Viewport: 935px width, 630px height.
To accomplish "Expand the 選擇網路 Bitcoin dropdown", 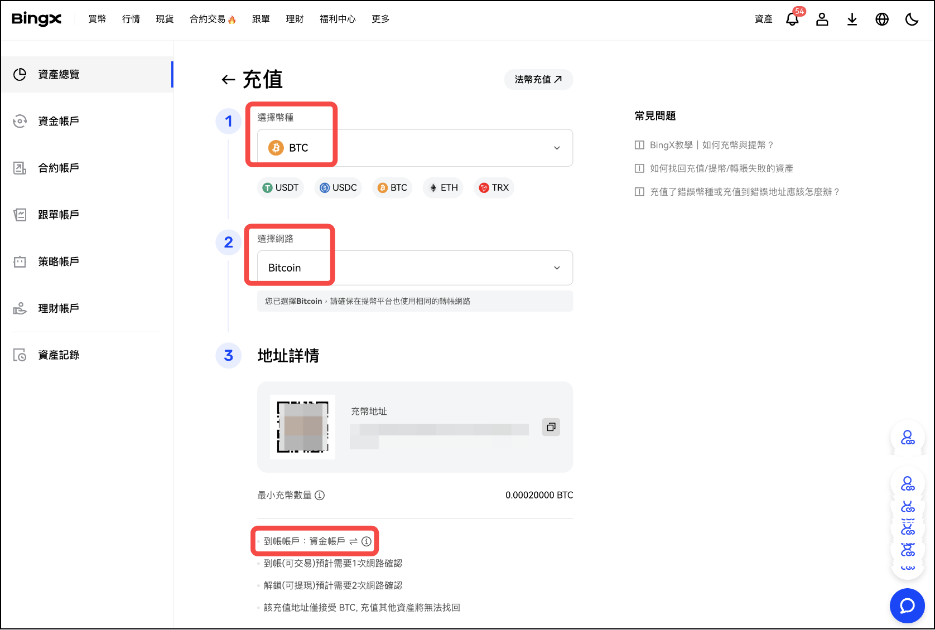I will point(415,268).
